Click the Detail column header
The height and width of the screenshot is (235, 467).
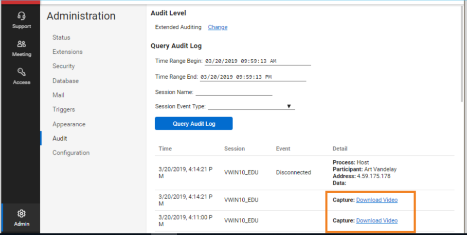coord(340,149)
